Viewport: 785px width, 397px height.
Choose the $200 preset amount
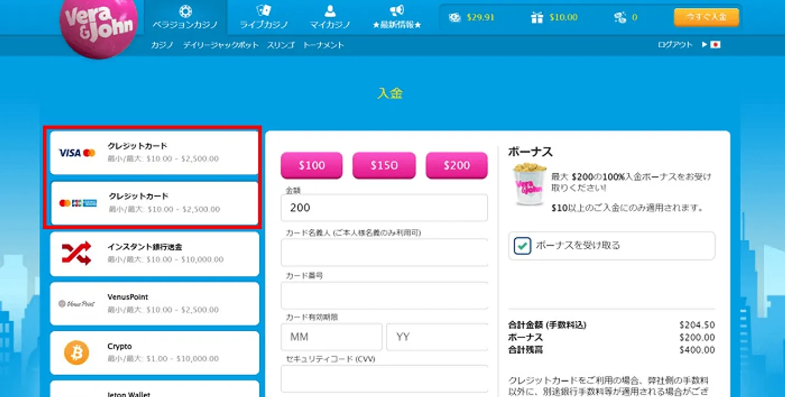tap(456, 165)
